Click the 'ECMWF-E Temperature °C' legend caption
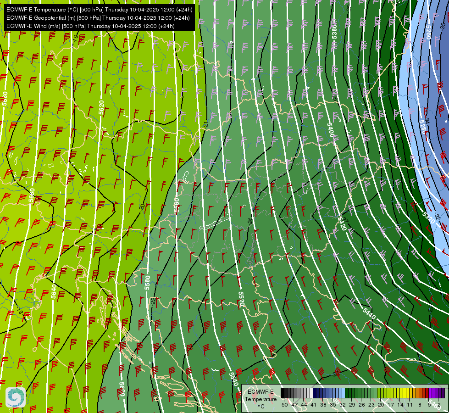 click(261, 399)
